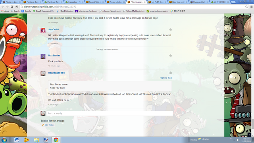254x143 pixels.
Task: Click the Edit Topics link
Action: 49,125
